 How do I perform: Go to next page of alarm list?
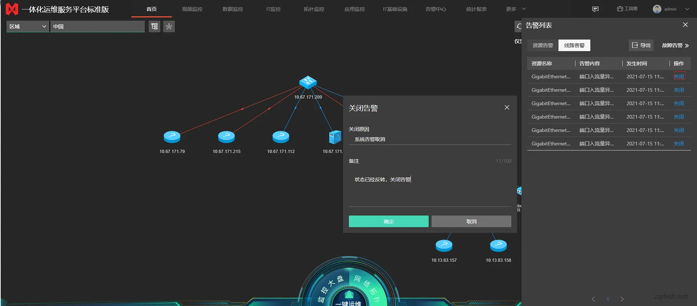(622, 299)
